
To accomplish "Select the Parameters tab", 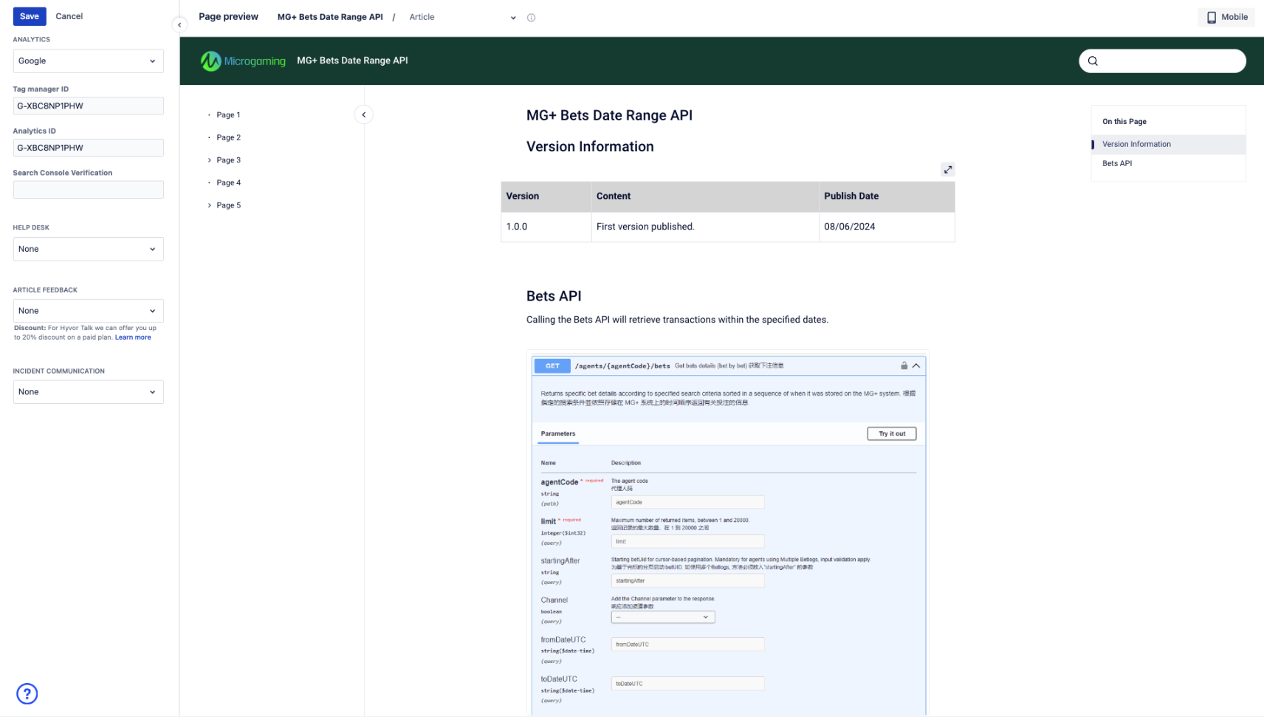I will (x=557, y=434).
